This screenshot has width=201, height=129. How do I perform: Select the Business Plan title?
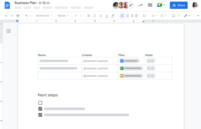pyautogui.click(x=25, y=3)
